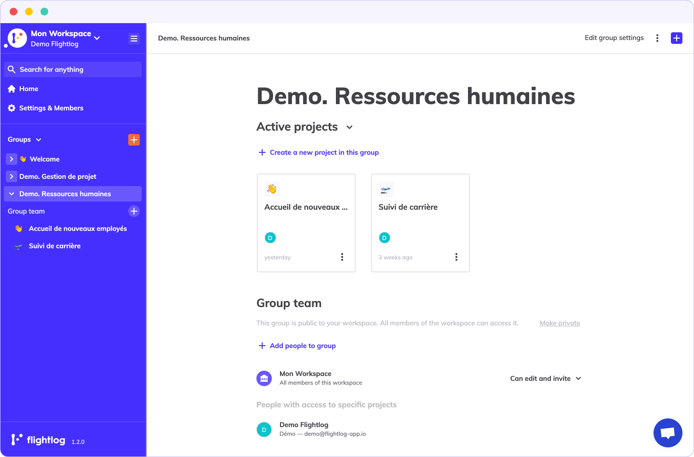This screenshot has width=694, height=457.
Task: Click waving hand icon of Accueil sidebar project
Action: pos(18,228)
